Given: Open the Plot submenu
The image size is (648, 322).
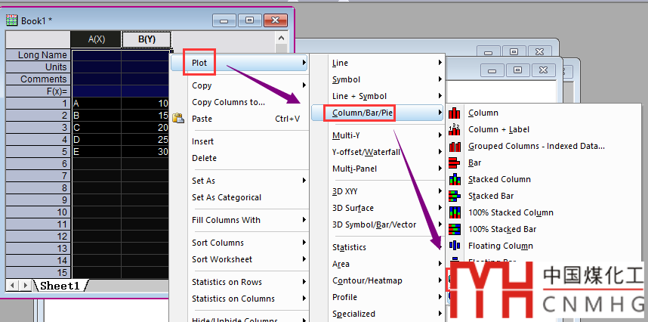Looking at the screenshot, I should [x=239, y=63].
